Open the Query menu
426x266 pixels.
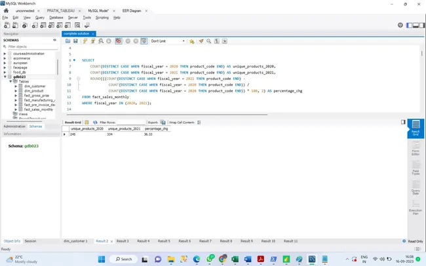coord(40,18)
